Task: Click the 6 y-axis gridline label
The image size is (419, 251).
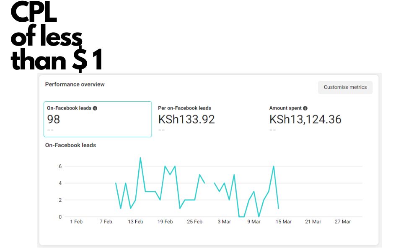Action: 60,166
